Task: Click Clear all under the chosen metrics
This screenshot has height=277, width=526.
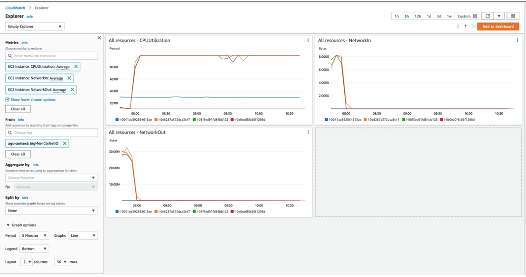Action: click(x=19, y=108)
